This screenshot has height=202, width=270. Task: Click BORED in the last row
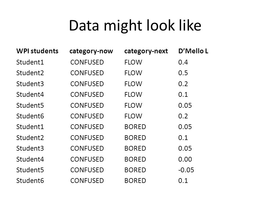click(x=135, y=181)
